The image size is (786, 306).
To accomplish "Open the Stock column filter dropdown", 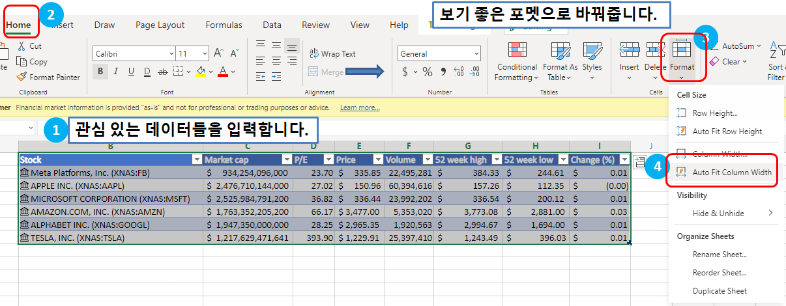I will (197, 160).
